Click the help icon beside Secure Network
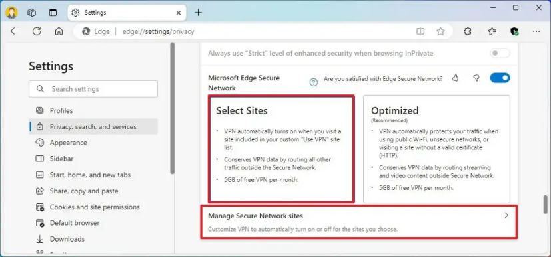Viewport: 551px width, 257px height. click(313, 82)
